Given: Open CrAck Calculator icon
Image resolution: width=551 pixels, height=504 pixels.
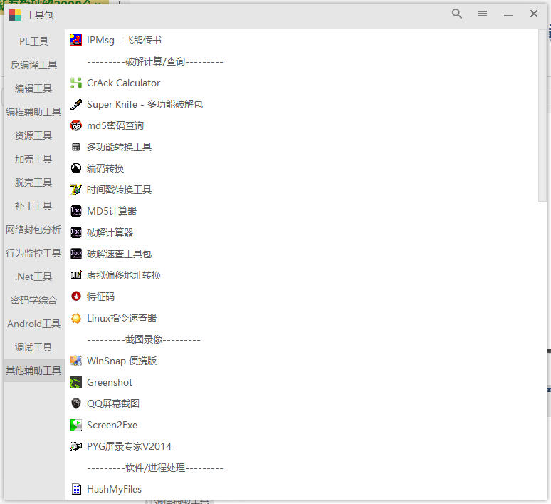Looking at the screenshot, I should (x=76, y=83).
